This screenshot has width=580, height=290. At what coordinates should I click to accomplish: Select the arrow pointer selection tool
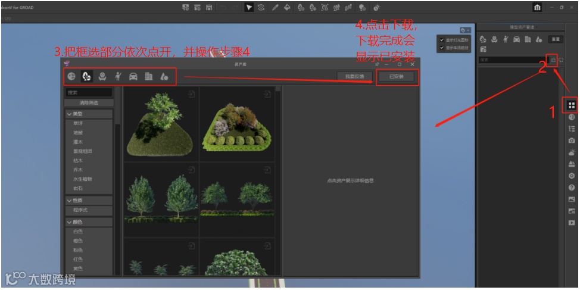pyautogui.click(x=250, y=7)
